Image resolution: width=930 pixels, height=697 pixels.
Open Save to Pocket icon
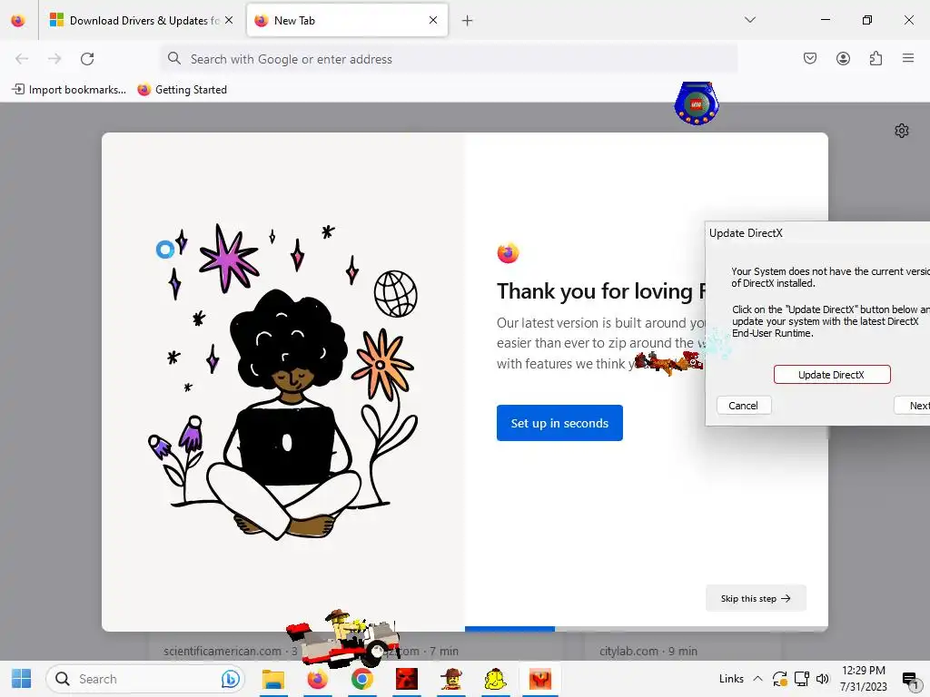[x=810, y=58]
